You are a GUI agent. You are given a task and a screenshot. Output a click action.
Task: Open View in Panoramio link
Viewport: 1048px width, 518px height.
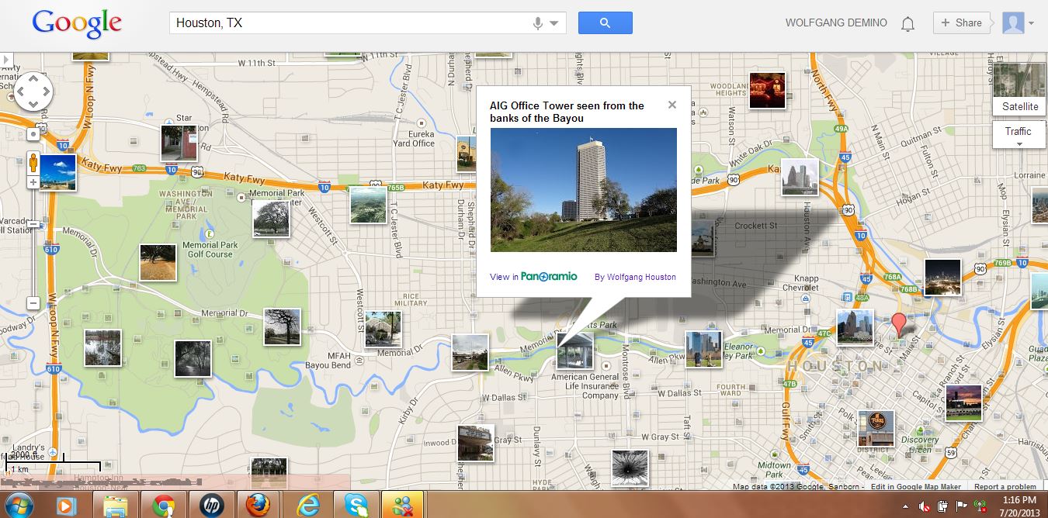point(533,277)
